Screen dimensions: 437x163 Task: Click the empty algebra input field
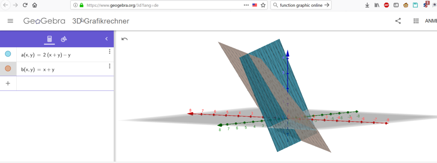coord(65,83)
